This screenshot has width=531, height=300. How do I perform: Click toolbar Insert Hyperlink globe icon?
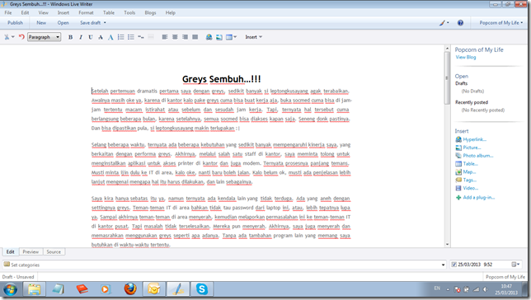click(209, 37)
